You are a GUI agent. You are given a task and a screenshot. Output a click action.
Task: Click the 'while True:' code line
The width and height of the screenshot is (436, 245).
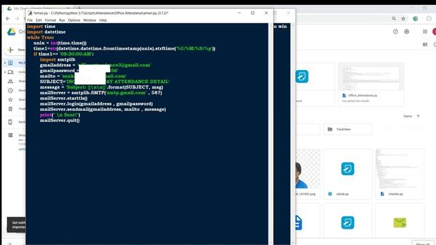[41, 37]
